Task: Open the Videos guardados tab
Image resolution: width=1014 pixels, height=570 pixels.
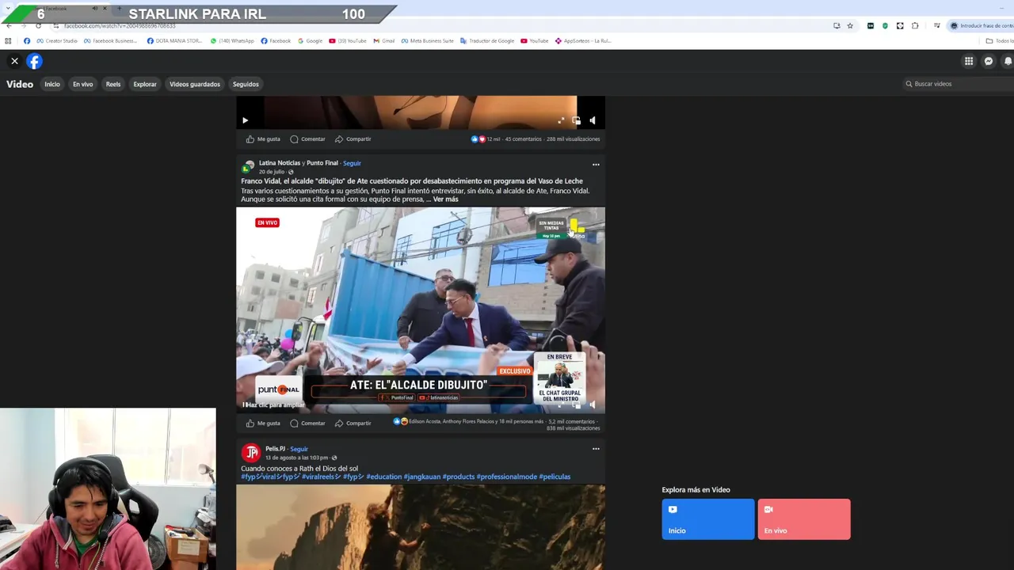Action: tap(195, 84)
